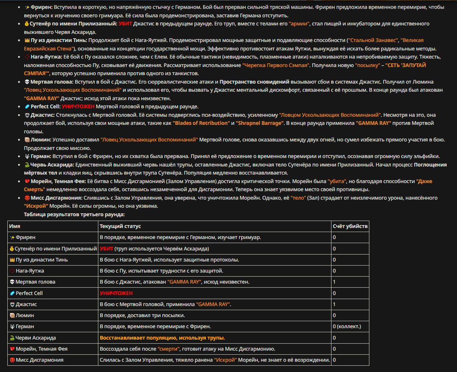
Task: Click the sparkles emoji before the Фрирен bullet
Action: (x=27, y=7)
